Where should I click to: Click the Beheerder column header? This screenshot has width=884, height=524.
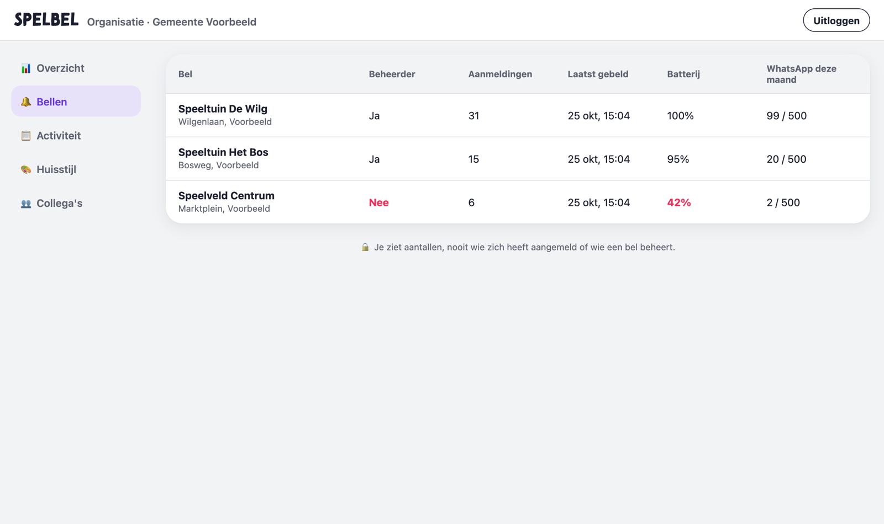pyautogui.click(x=392, y=74)
